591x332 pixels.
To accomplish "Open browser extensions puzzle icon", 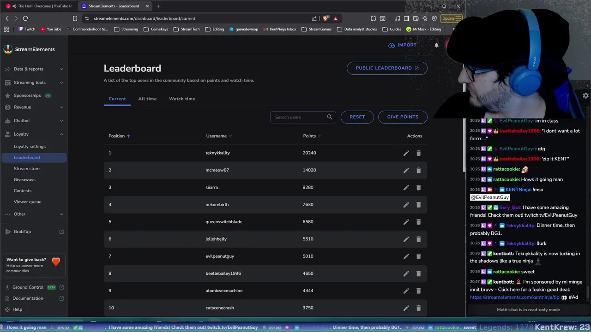I will click(x=373, y=18).
